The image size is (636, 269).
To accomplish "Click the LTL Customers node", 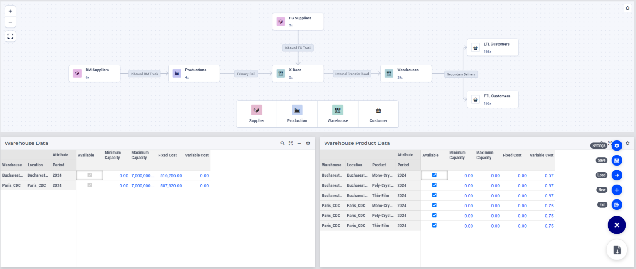I will tap(492, 47).
